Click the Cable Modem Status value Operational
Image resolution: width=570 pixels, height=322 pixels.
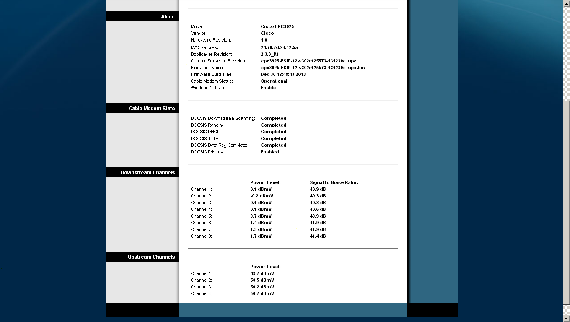(274, 81)
